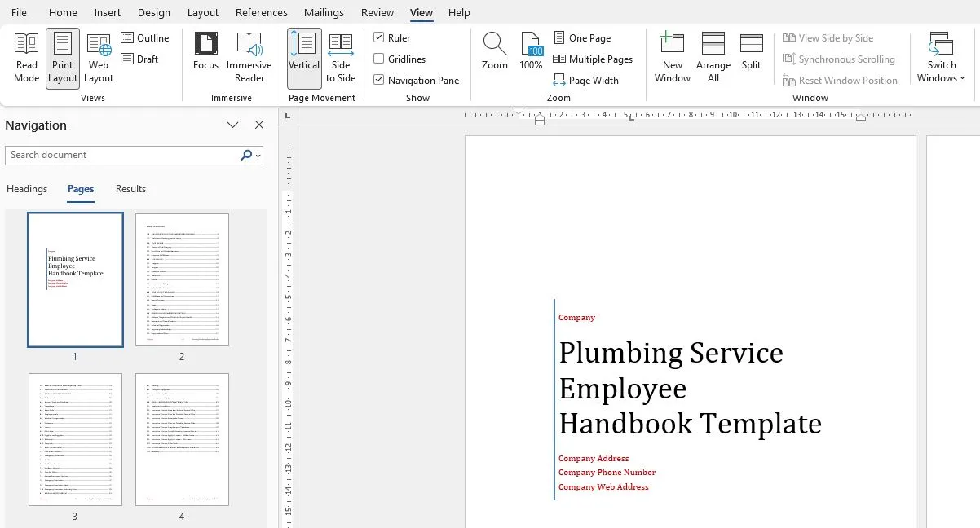The height and width of the screenshot is (528, 980).
Task: Switch to Web Layout view
Action: 99,58
